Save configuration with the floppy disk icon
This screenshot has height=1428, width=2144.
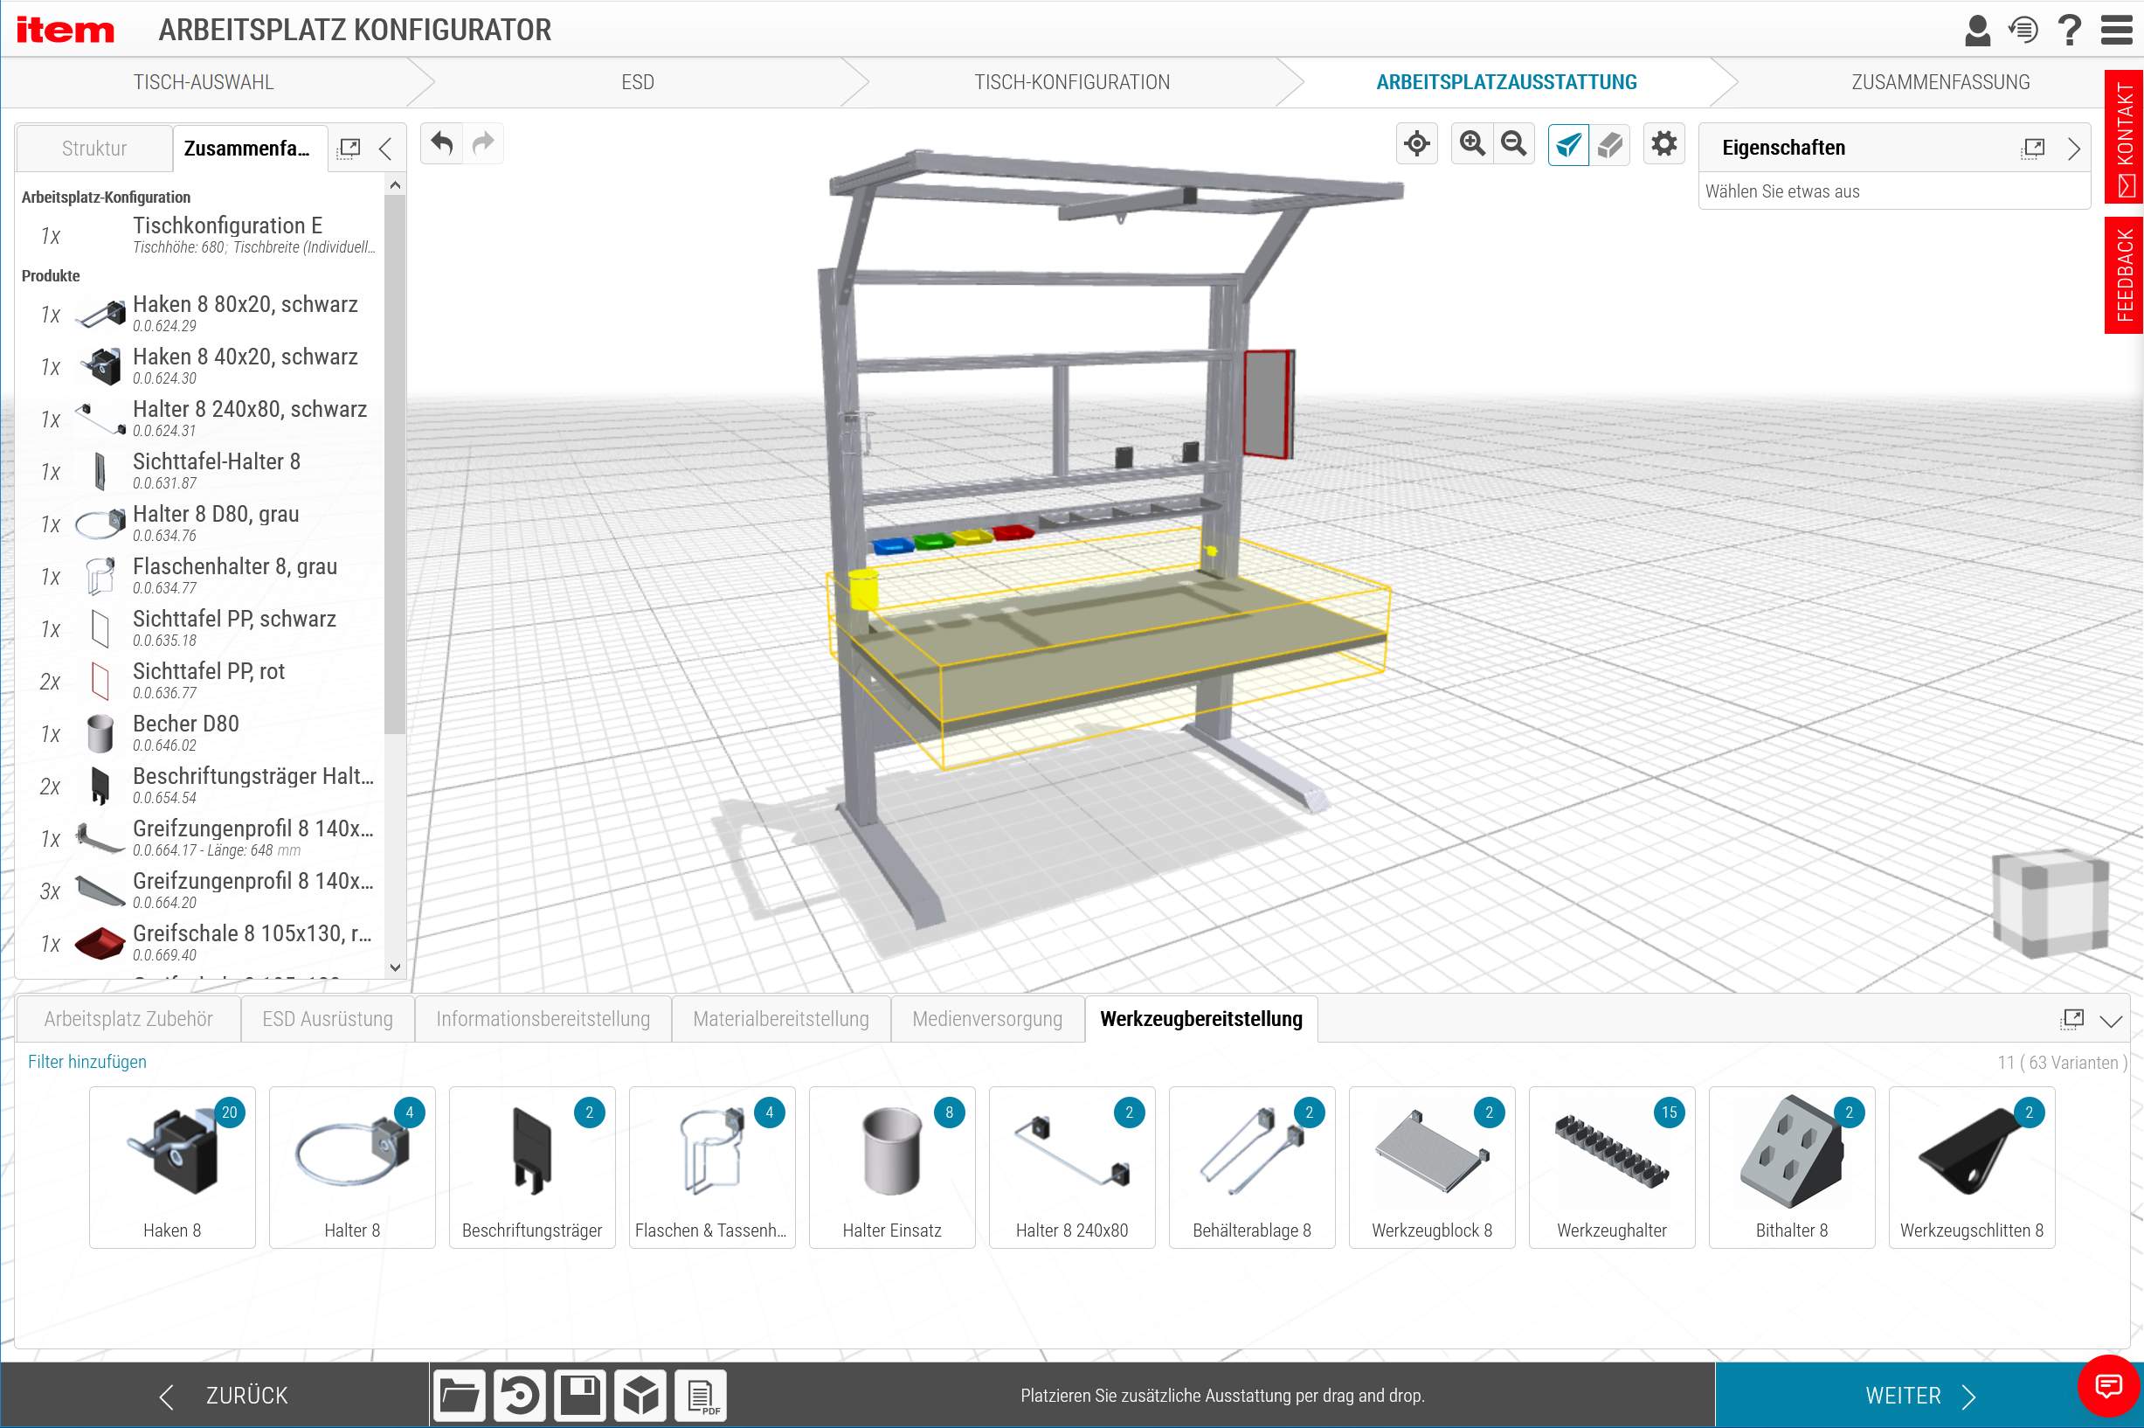580,1394
